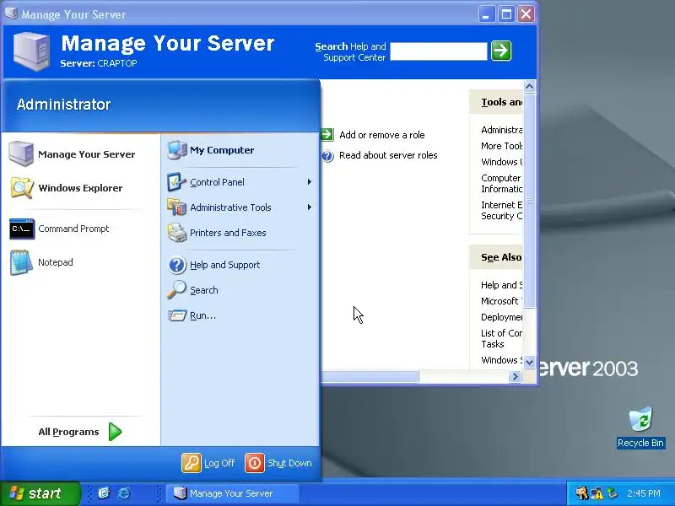Focus the Search Help and Support field

[x=438, y=51]
